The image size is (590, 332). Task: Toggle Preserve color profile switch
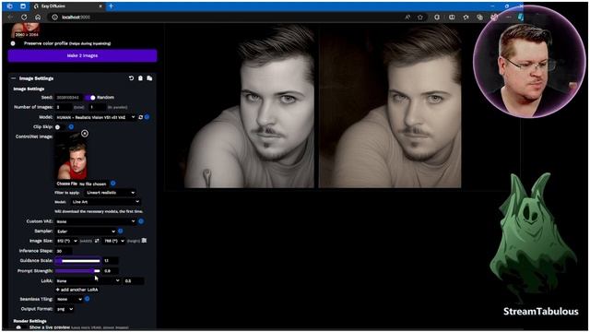pos(13,43)
